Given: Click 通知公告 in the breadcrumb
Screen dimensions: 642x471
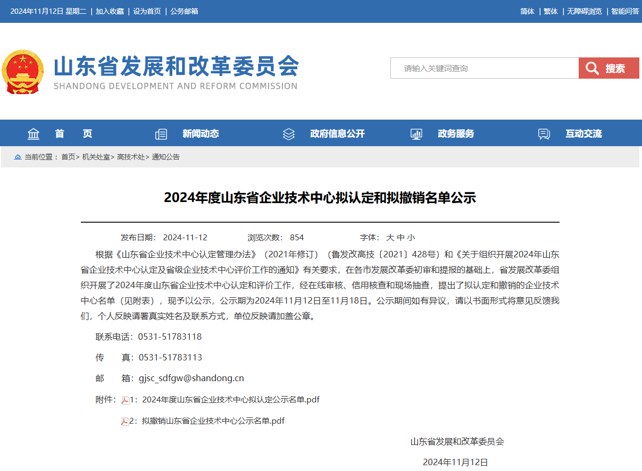Looking at the screenshot, I should pos(166,157).
